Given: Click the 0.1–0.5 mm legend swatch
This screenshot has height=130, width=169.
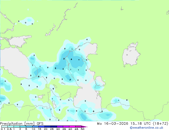Looking at the screenshot, I should point(5,127).
